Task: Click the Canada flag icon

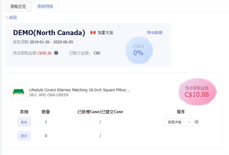Action: coord(93,33)
